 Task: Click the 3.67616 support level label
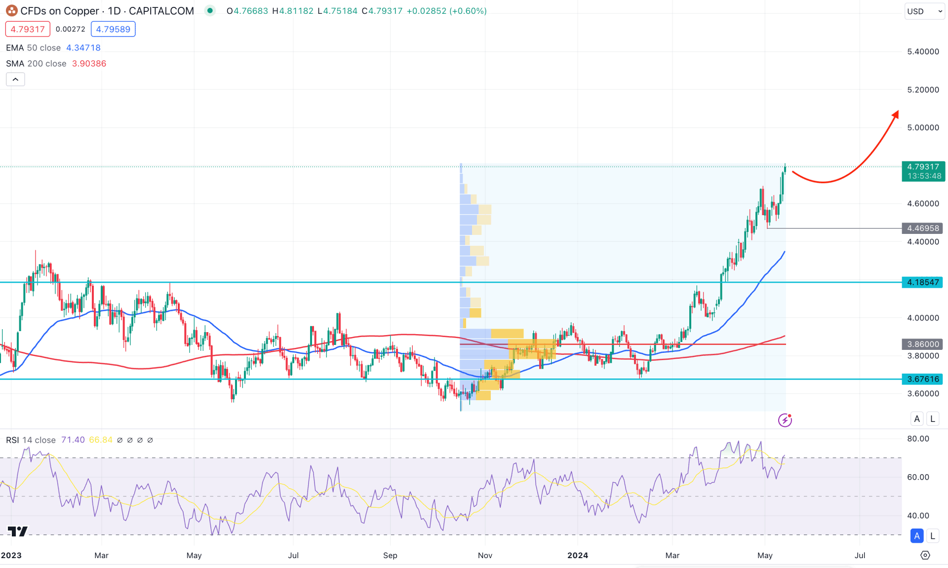click(922, 379)
